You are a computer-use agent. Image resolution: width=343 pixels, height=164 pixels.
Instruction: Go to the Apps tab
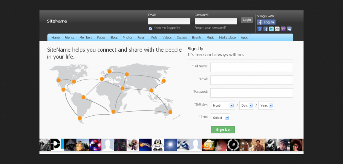244,38
